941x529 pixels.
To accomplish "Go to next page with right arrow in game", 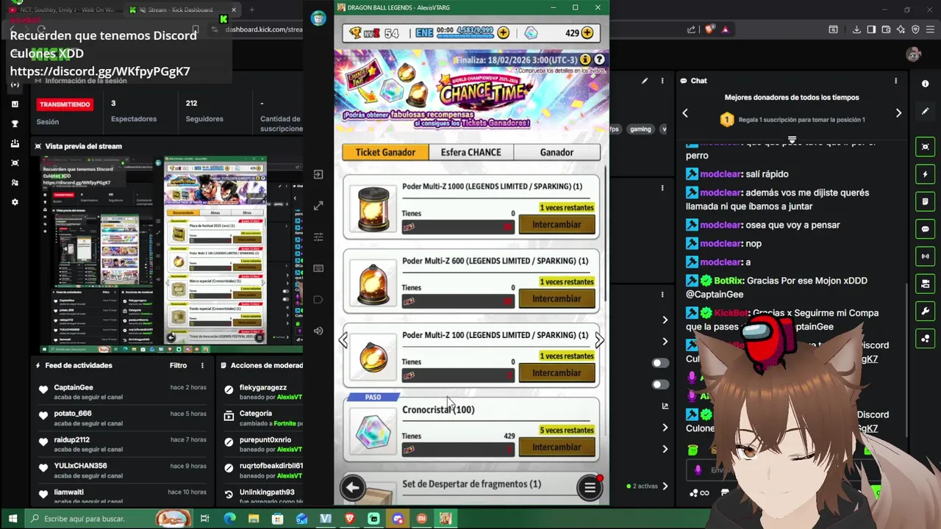I will click(x=599, y=340).
